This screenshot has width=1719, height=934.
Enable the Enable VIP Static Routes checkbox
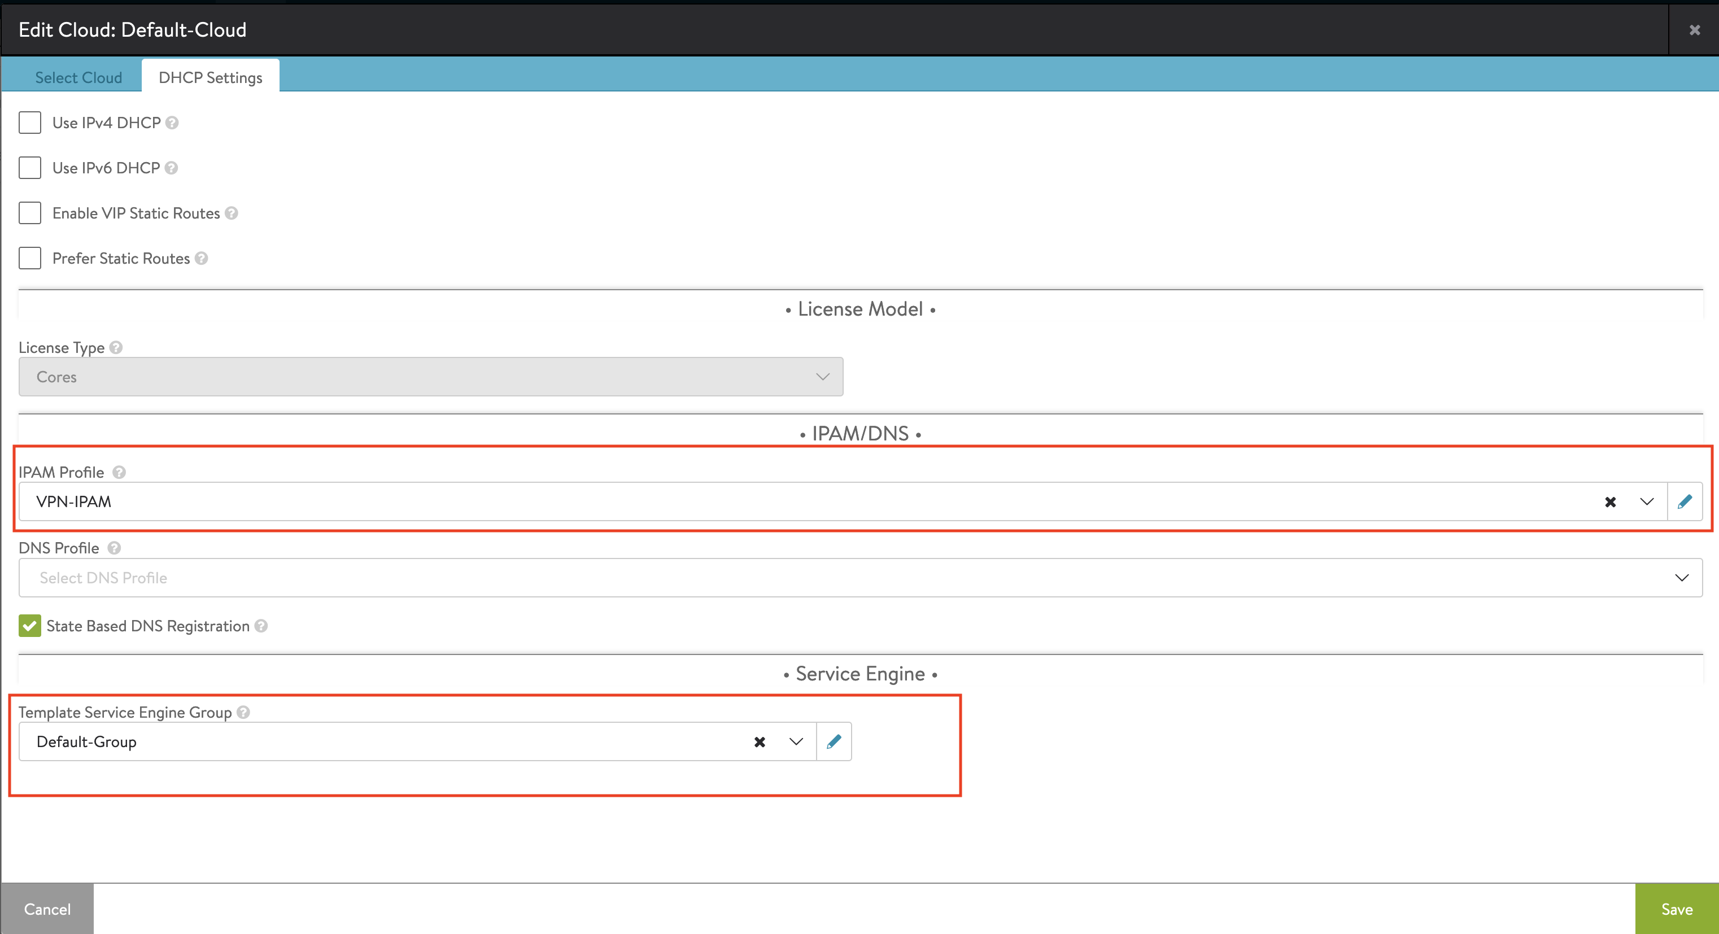(x=30, y=213)
